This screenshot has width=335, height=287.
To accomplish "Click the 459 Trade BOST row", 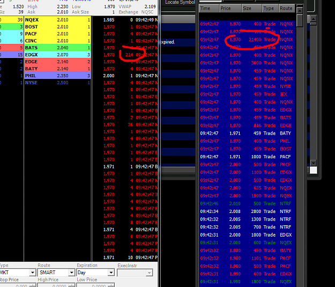I will coord(247,149).
